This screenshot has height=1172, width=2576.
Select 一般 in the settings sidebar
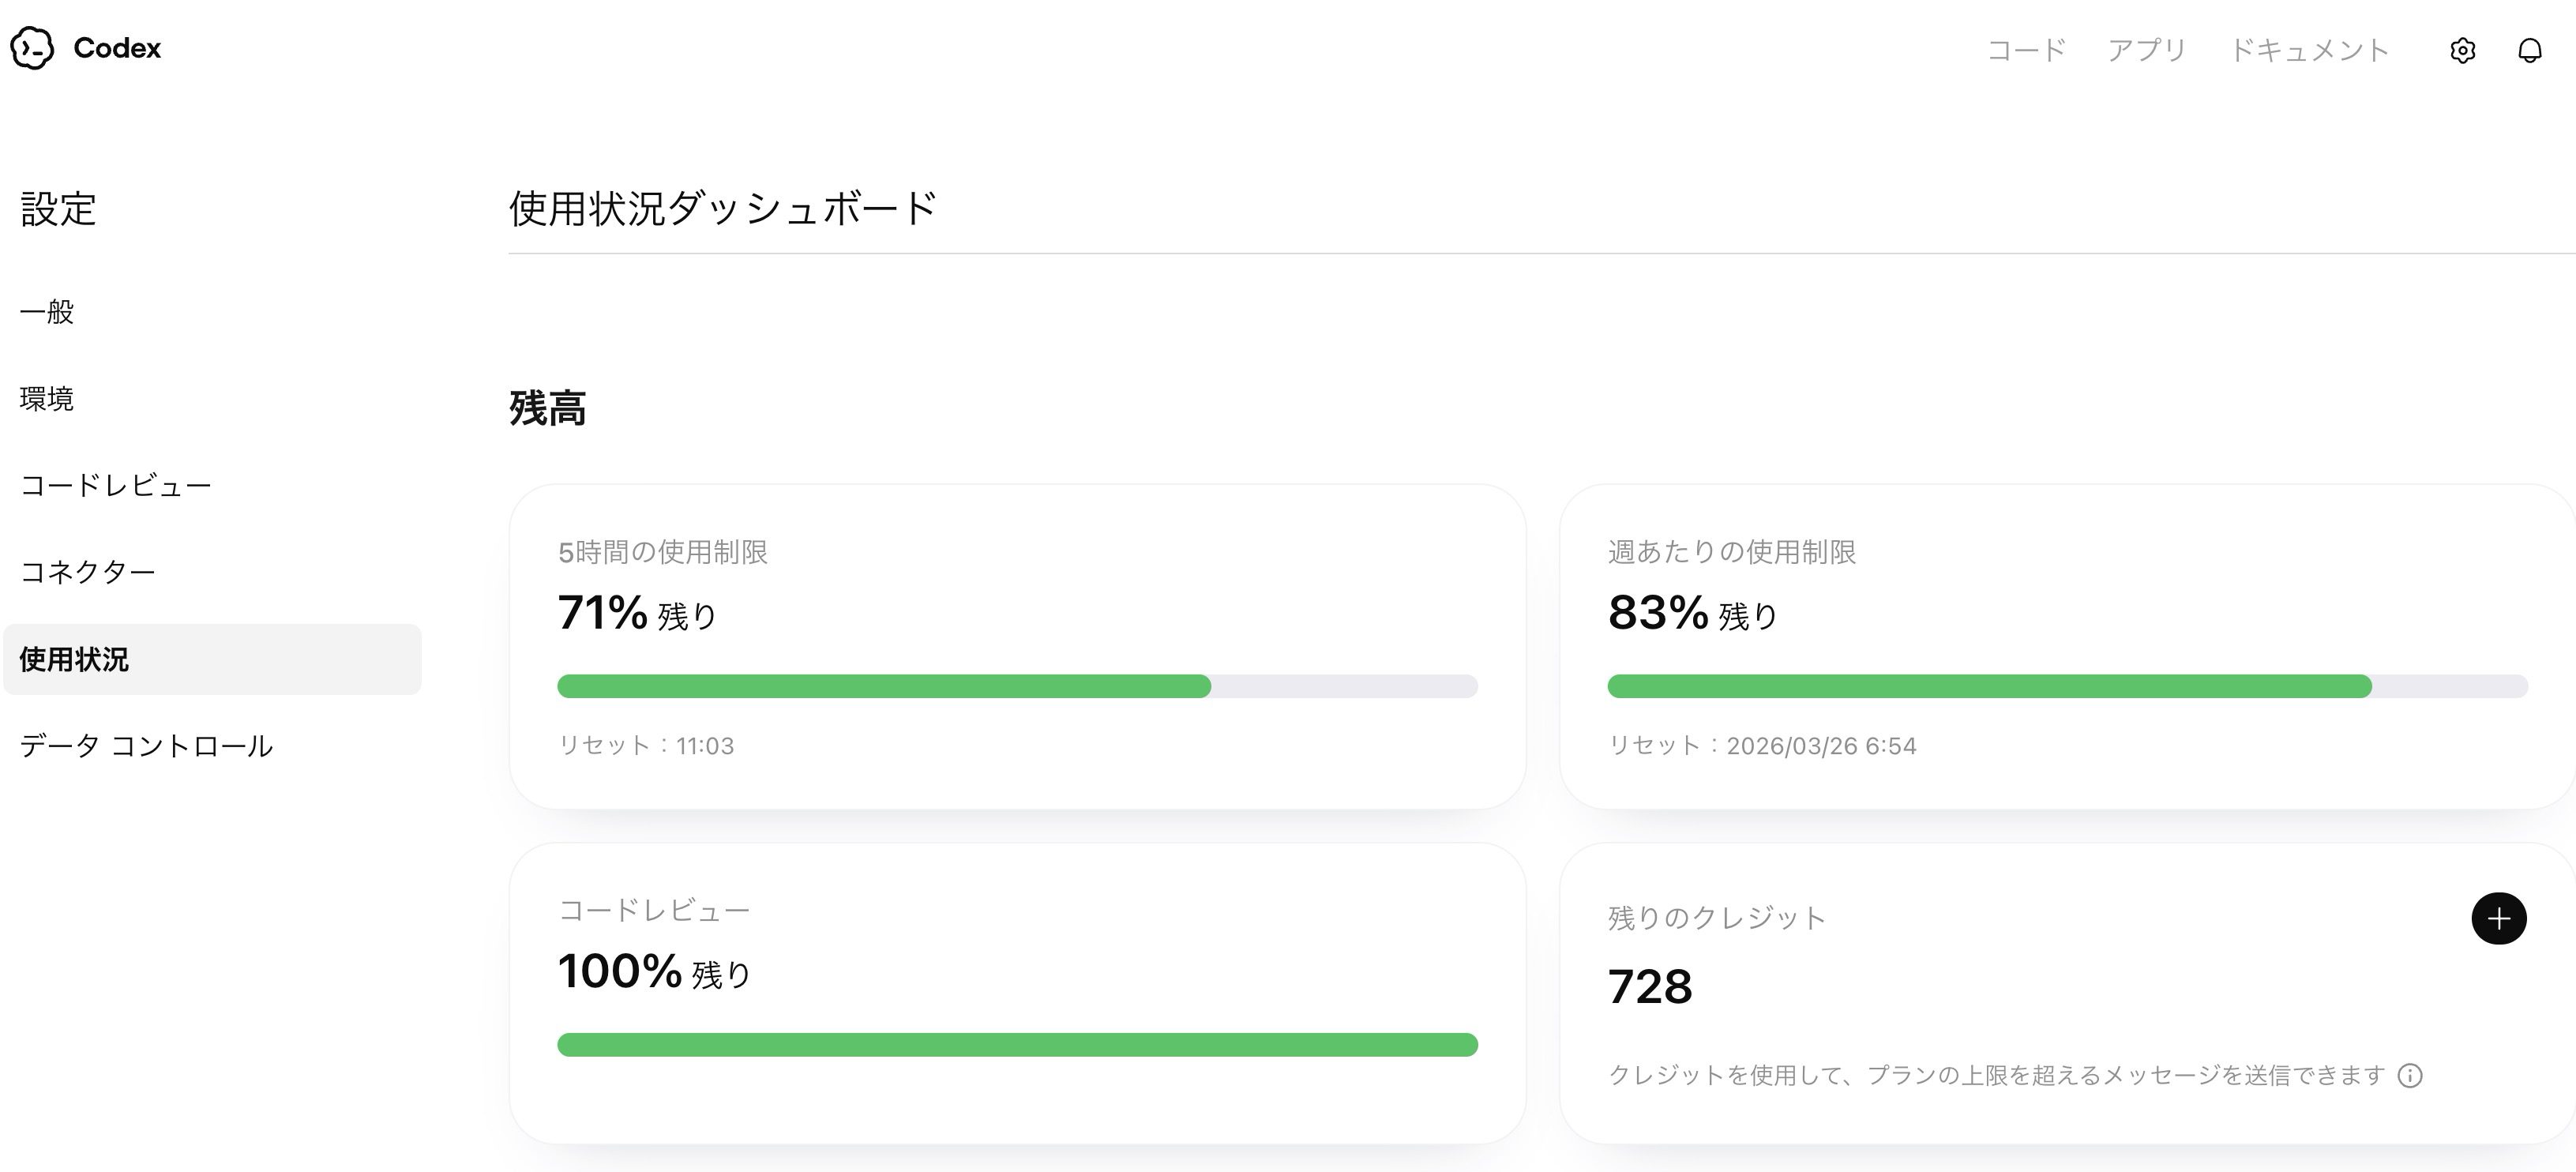tap(47, 312)
